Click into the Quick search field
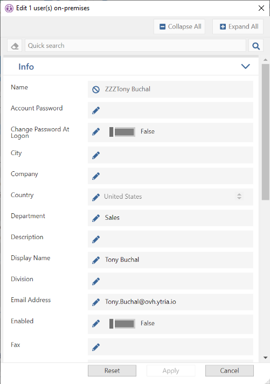 click(135, 46)
